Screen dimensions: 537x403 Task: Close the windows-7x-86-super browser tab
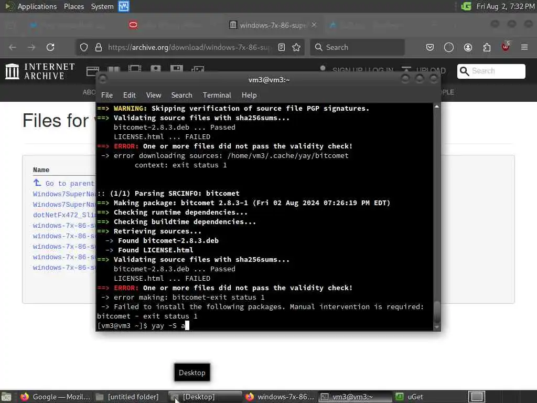(x=314, y=25)
